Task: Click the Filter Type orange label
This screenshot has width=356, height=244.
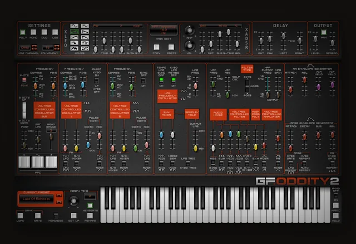Action: [247, 69]
